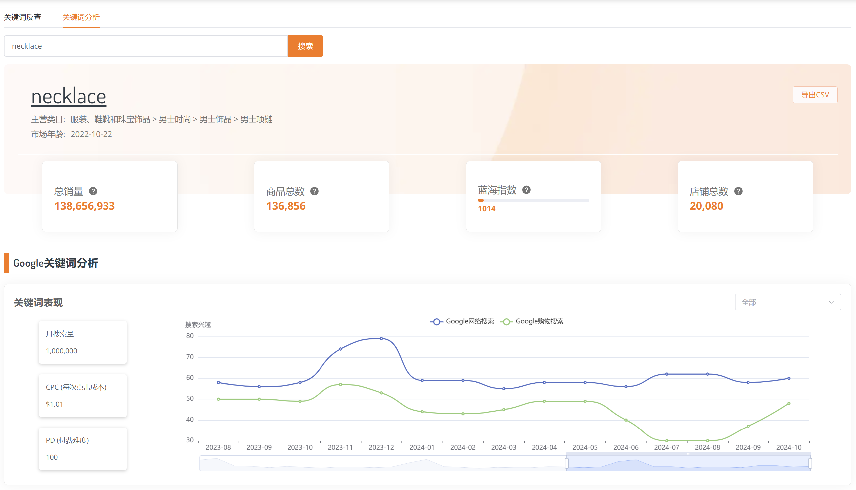Screen dimensions: 856x490
Task: Click the Google关键词分析 section heading
Action: pyautogui.click(x=56, y=263)
